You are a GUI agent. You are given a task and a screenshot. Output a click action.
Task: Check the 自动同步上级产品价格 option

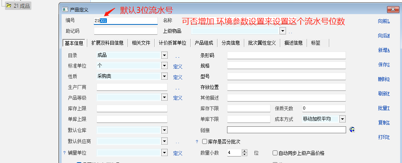275,153
